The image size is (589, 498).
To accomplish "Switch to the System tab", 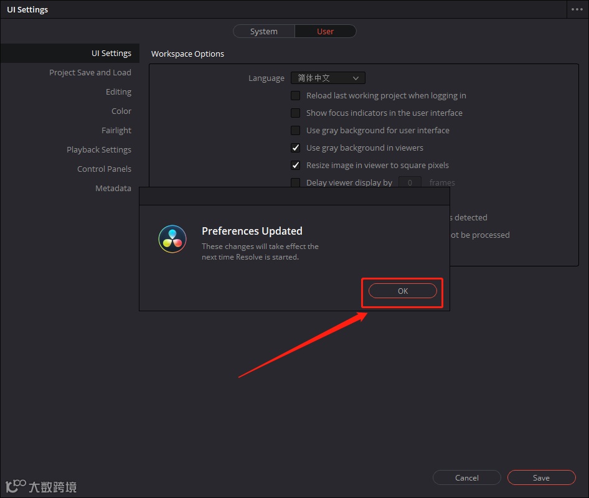I will pyautogui.click(x=264, y=32).
